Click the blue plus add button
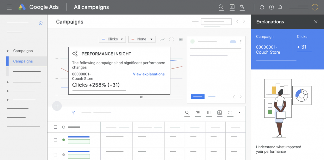The height and width of the screenshot is (160, 324). tap(57, 106)
